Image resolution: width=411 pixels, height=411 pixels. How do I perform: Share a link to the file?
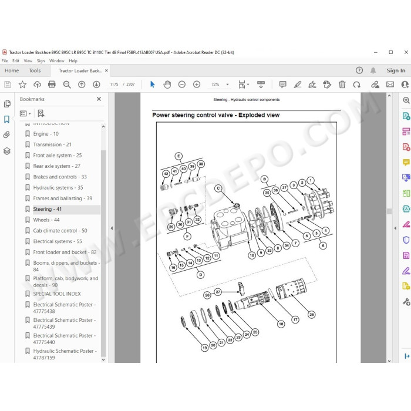pos(375,85)
